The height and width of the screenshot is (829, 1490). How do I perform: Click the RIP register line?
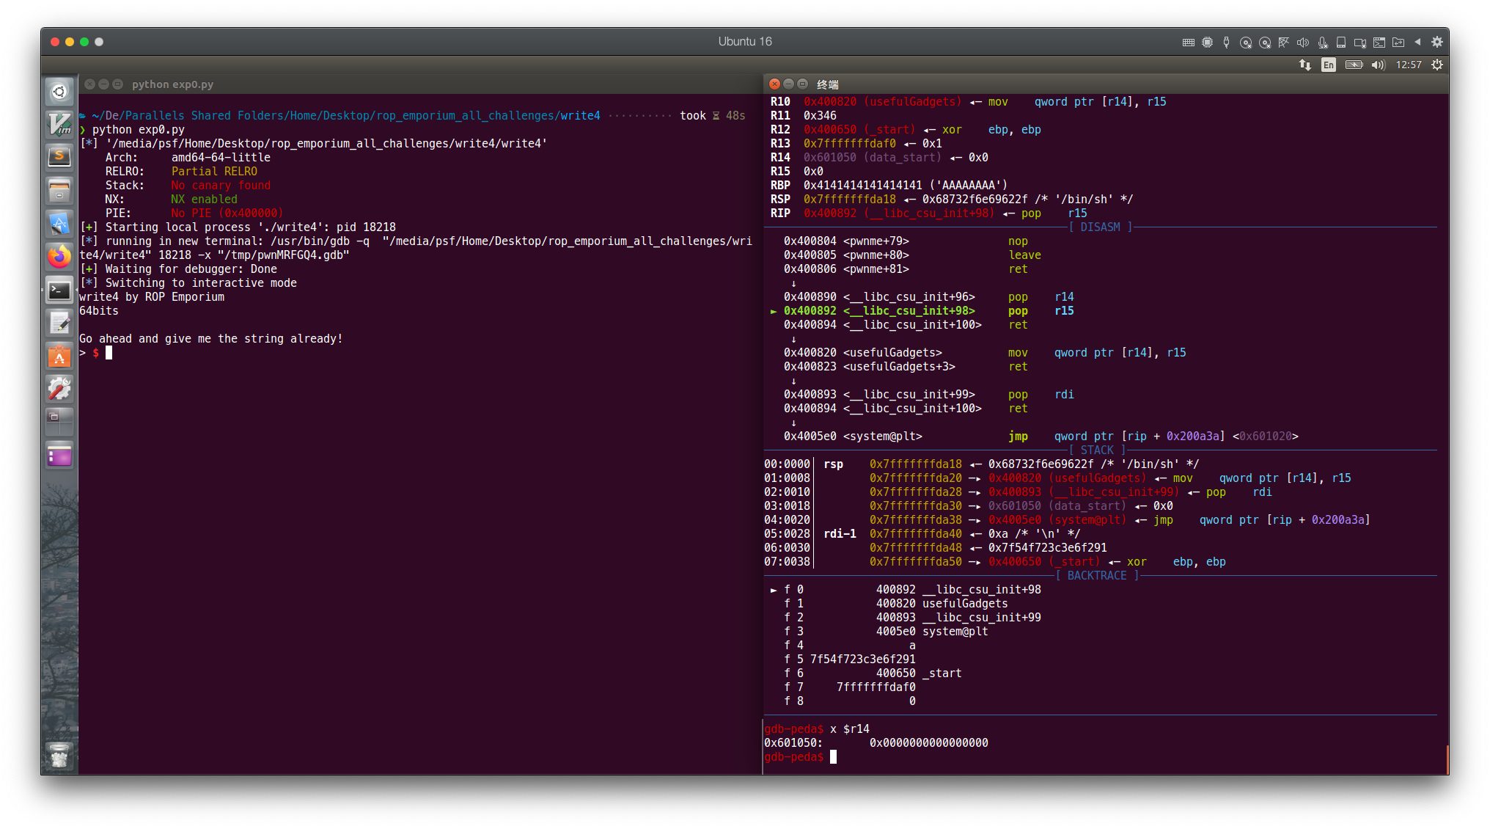click(928, 213)
